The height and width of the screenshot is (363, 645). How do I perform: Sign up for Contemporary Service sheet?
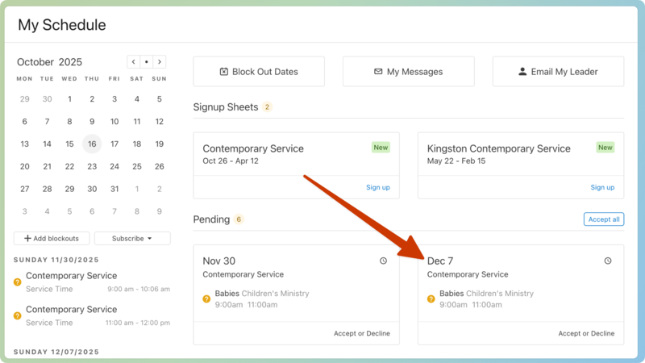point(377,187)
